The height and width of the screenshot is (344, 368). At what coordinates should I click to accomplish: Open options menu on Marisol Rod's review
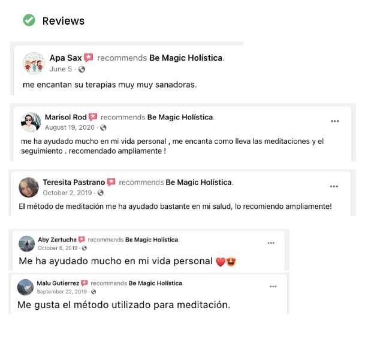(x=334, y=121)
